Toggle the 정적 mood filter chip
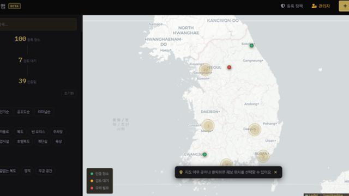The height and width of the screenshot is (196, 349). click(x=27, y=170)
